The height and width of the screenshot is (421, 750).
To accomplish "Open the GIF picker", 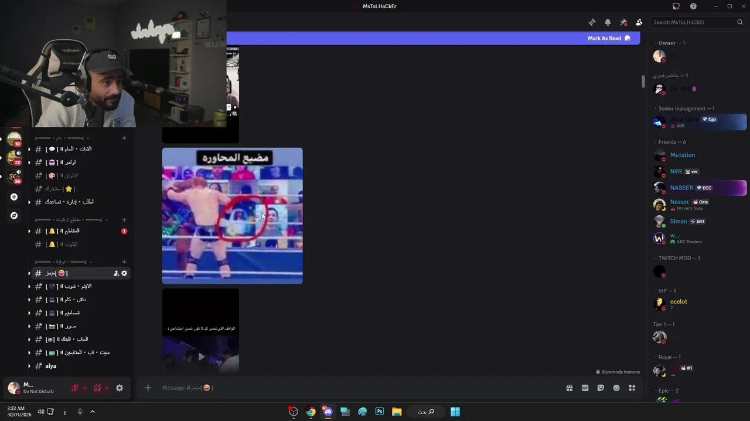I will (585, 388).
